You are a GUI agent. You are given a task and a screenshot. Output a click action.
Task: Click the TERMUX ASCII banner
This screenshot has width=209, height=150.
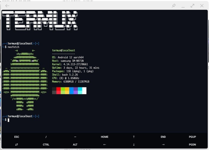40,21
